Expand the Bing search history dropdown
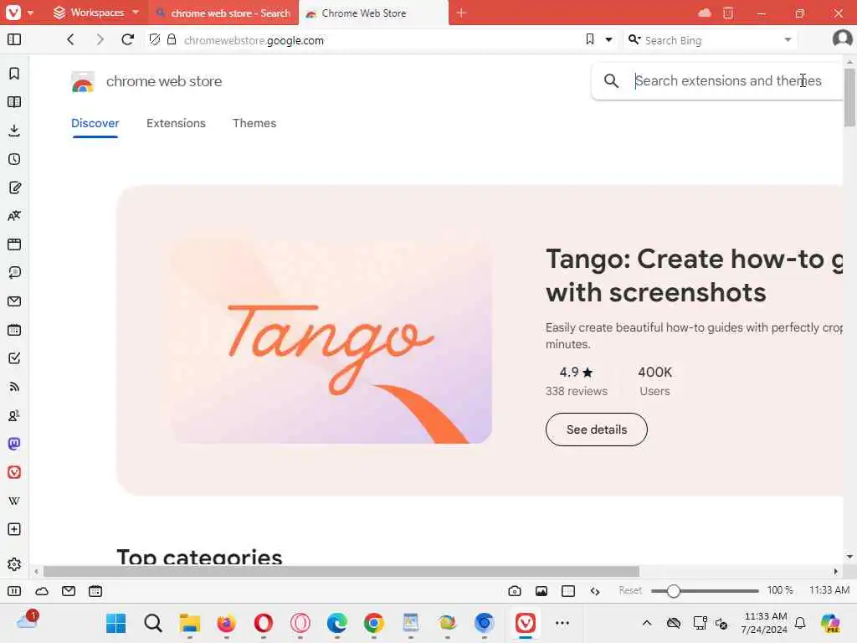 (788, 39)
